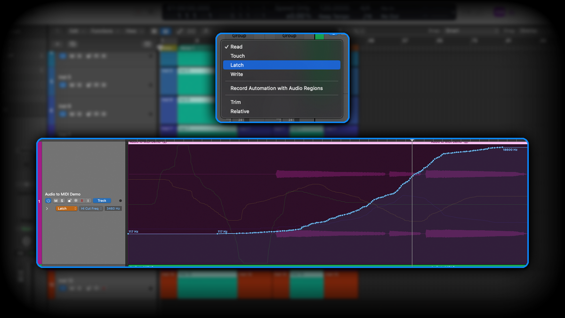Screen dimensions: 565x318
Task: Click the 3460 Hz value field
Action: point(113,208)
